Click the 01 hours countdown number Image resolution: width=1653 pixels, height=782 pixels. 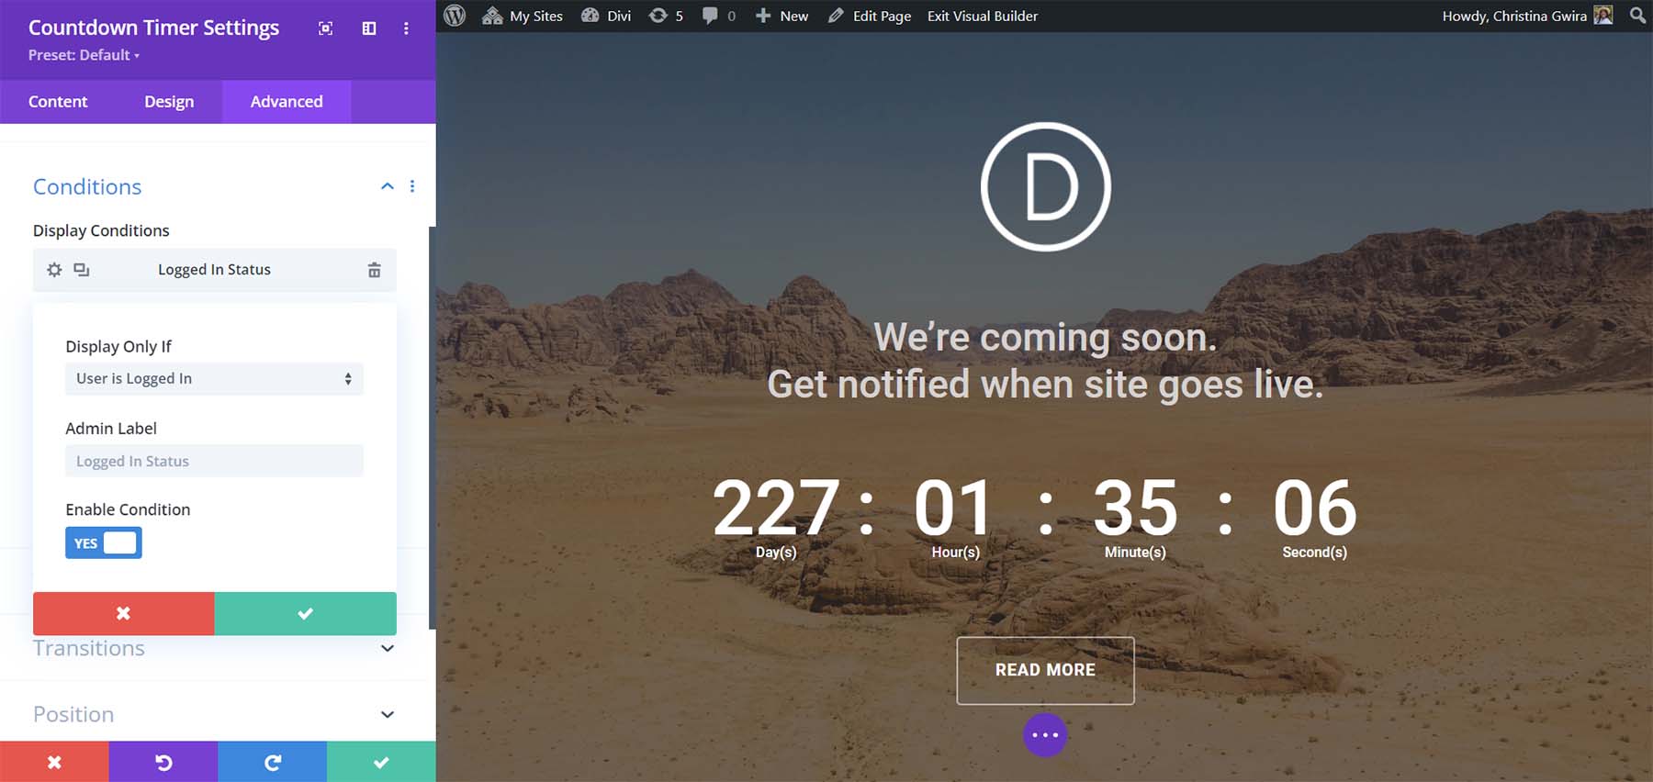(x=954, y=508)
